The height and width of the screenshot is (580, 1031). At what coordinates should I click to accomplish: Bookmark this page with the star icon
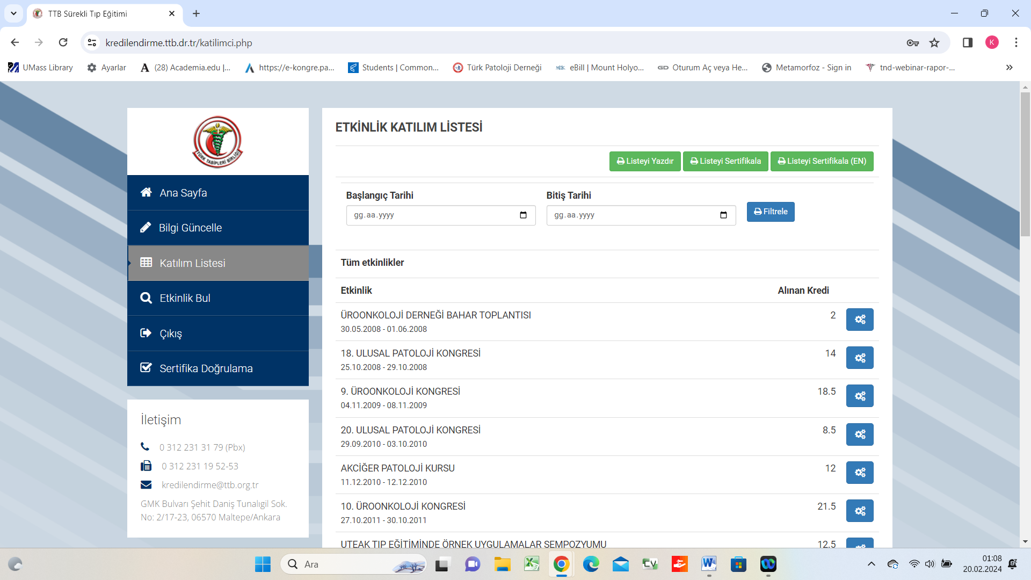[934, 43]
